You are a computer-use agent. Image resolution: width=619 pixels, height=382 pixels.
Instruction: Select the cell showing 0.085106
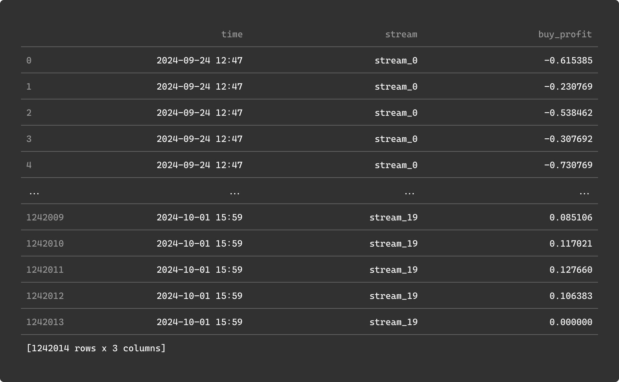(570, 217)
